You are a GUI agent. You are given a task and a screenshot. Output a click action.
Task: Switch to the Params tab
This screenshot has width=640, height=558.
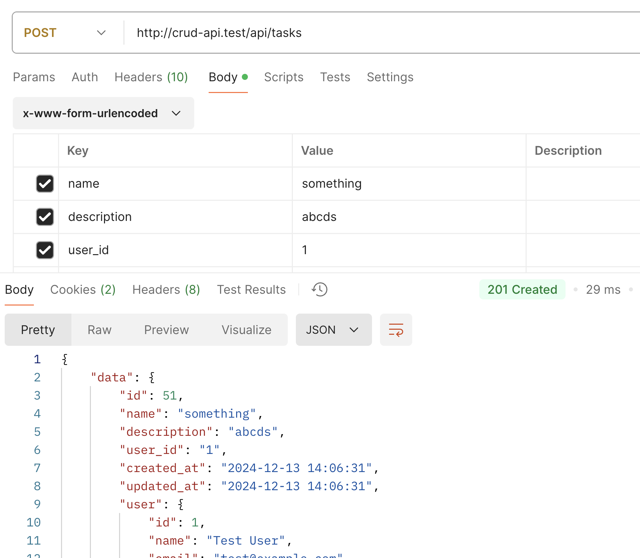click(34, 77)
